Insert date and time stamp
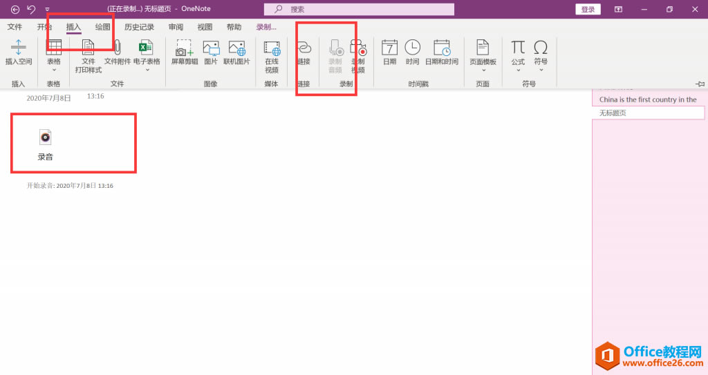The height and width of the screenshot is (375, 708). coord(442,48)
